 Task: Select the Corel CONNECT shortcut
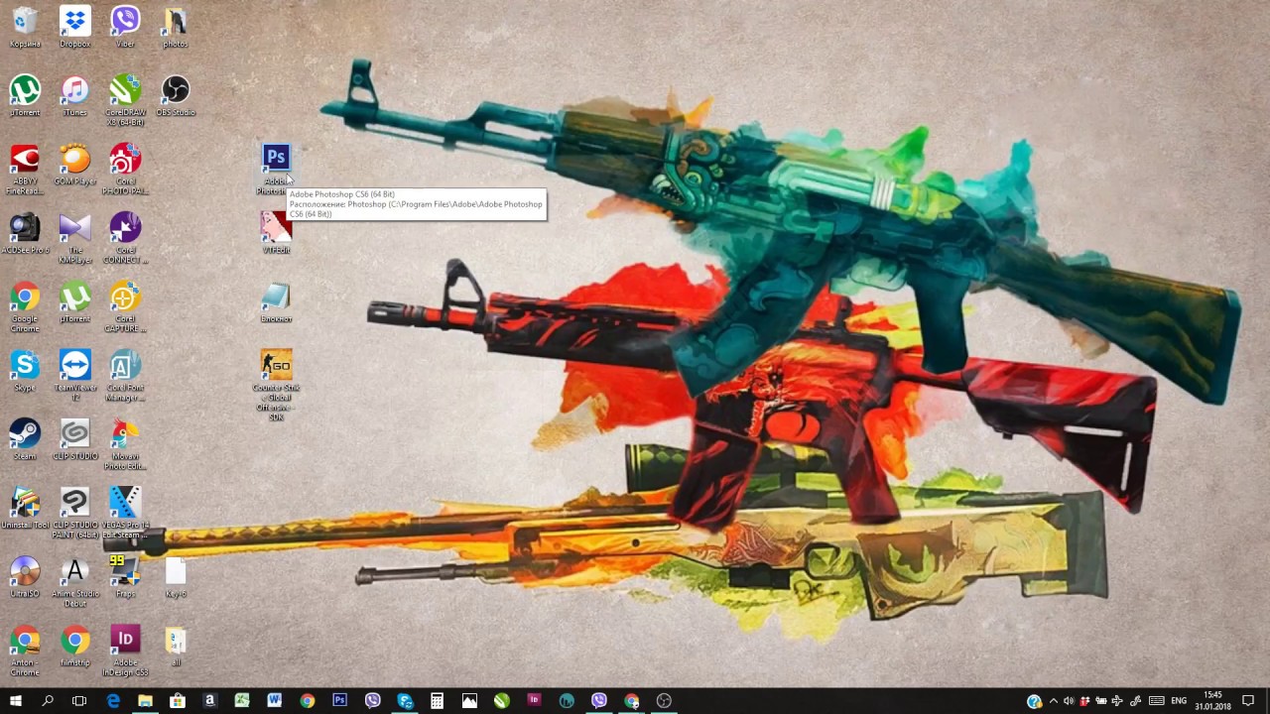tap(125, 238)
